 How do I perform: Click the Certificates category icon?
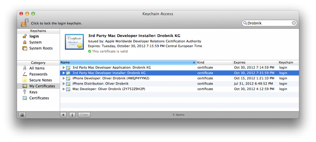25,98
